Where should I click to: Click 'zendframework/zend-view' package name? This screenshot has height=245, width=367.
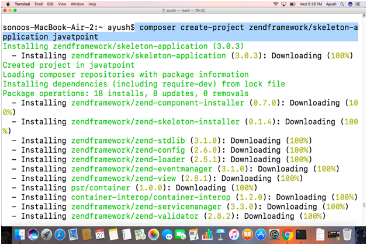123,178
